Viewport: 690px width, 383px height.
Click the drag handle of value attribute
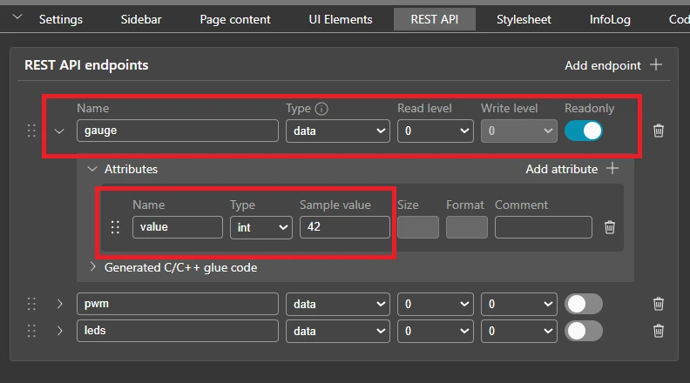click(x=115, y=227)
